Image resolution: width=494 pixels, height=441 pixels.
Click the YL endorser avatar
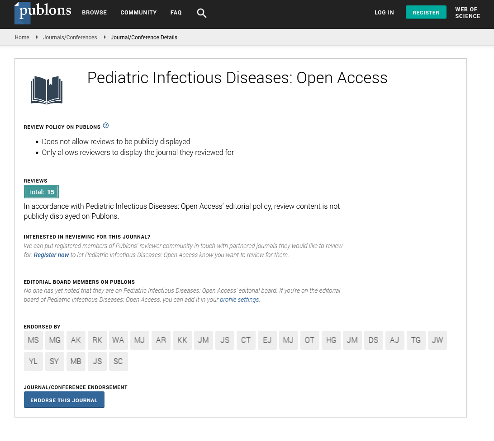coord(33,361)
